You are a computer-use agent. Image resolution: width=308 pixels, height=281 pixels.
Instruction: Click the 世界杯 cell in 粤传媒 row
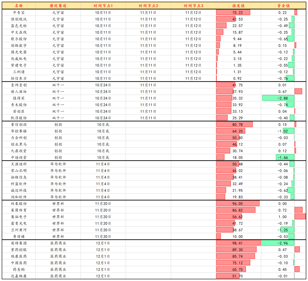point(58,237)
